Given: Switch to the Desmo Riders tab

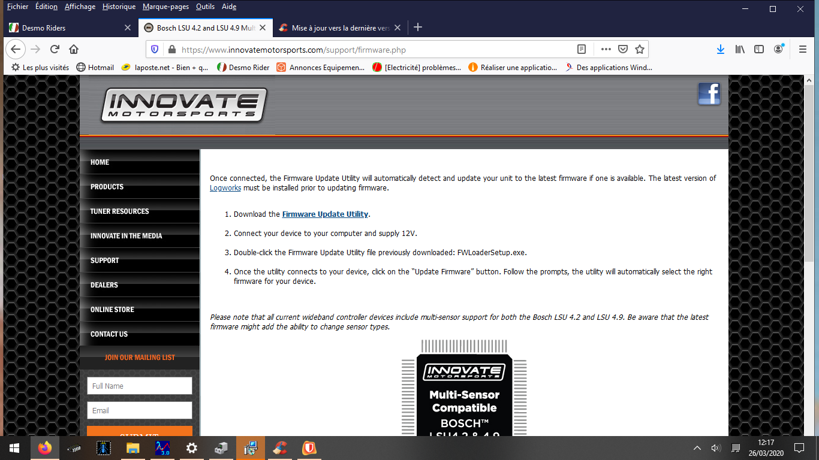Looking at the screenshot, I should pyautogui.click(x=71, y=28).
